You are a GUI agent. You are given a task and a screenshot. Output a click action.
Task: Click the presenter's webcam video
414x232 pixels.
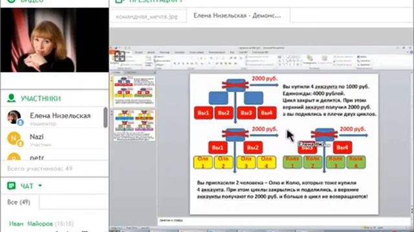[x=54, y=40]
